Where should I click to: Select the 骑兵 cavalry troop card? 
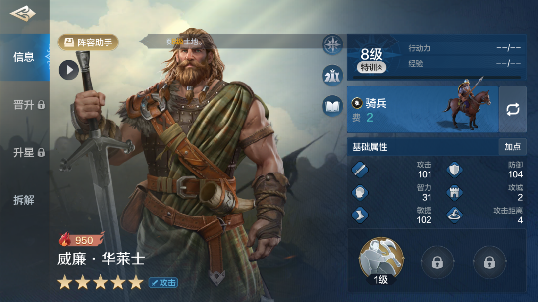[423, 109]
